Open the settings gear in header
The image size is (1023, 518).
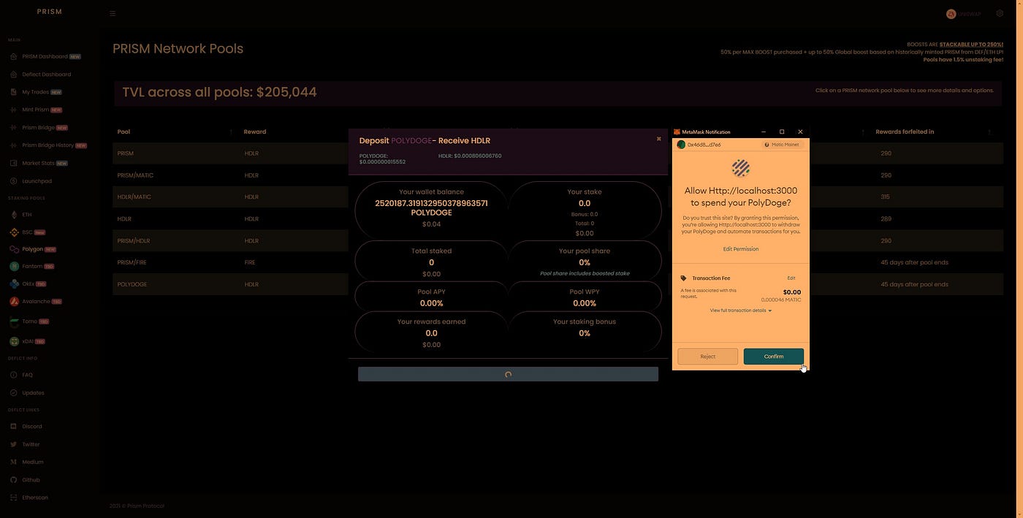1000,13
